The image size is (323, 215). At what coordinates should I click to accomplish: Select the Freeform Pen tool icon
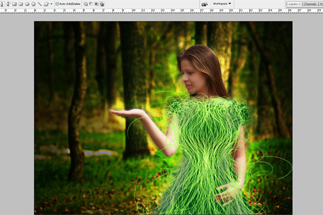pos(8,4)
